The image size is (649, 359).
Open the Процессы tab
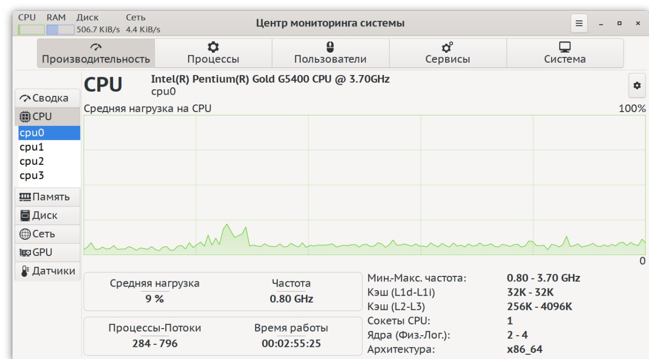[x=213, y=53]
